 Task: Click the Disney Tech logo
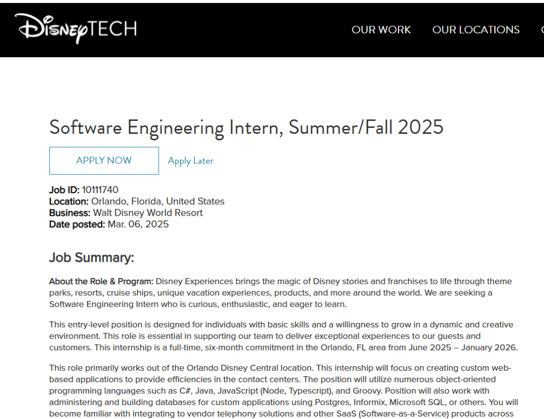(76, 29)
